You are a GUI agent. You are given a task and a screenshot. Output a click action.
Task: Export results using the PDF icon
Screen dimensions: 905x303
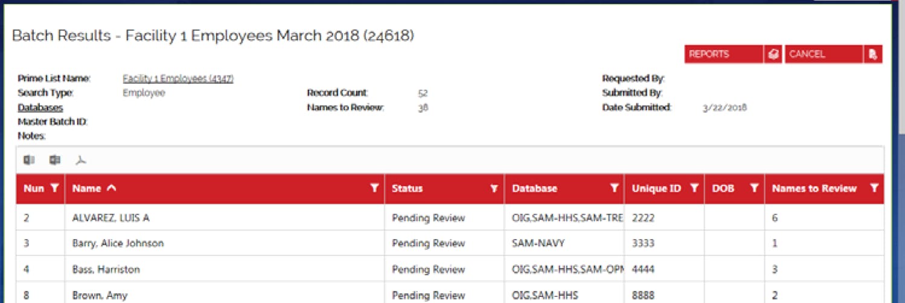[81, 161]
